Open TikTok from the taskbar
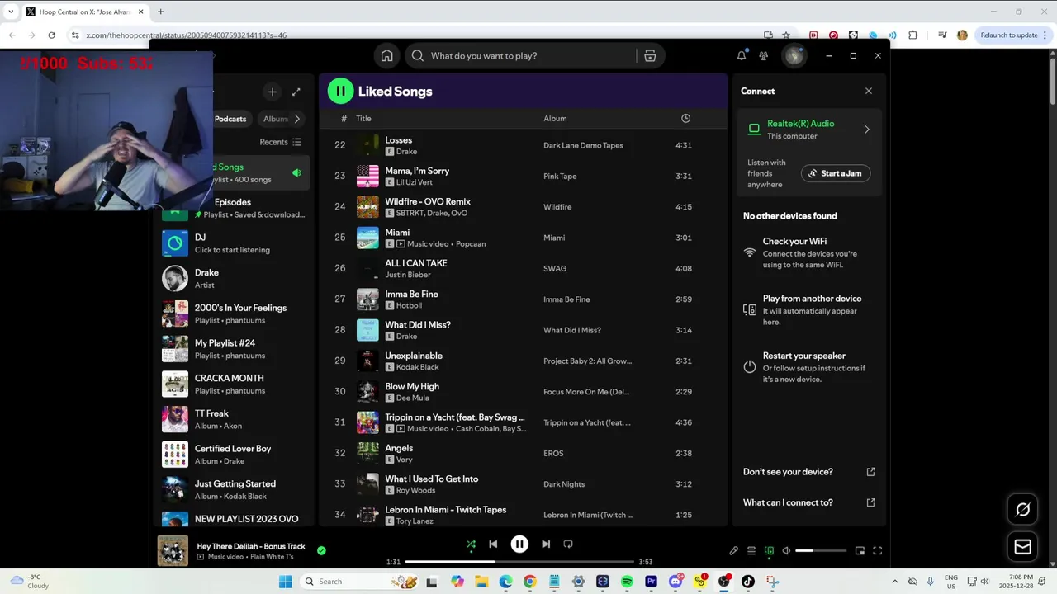The width and height of the screenshot is (1057, 594). [x=748, y=582]
